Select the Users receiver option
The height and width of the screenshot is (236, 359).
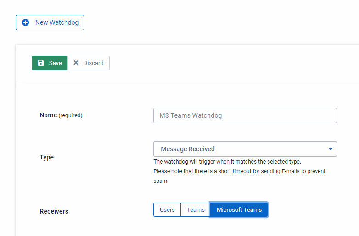[x=167, y=210]
